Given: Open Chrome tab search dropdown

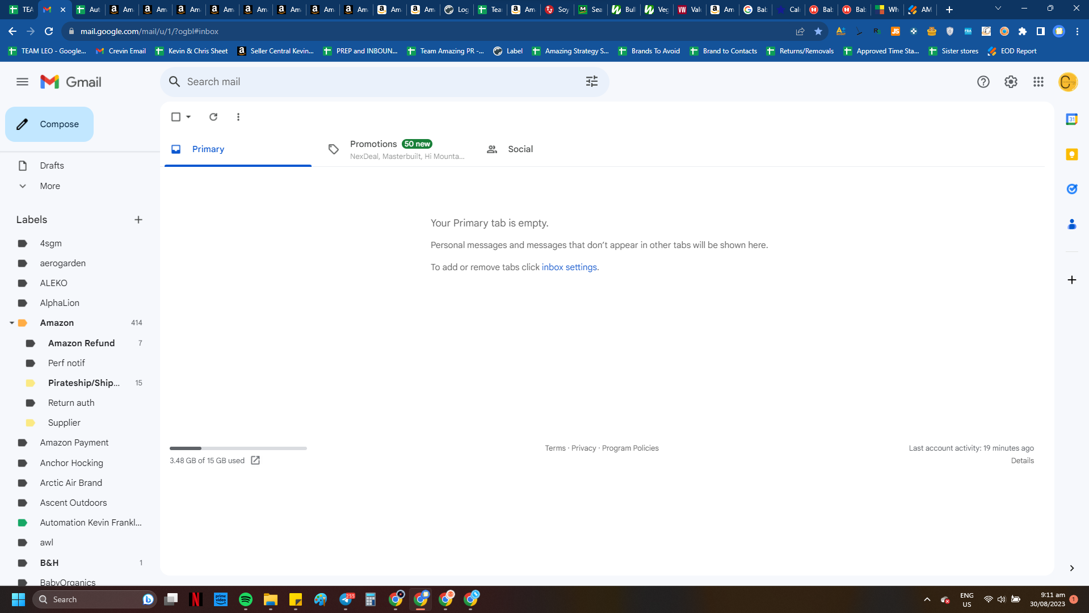Looking at the screenshot, I should [998, 9].
